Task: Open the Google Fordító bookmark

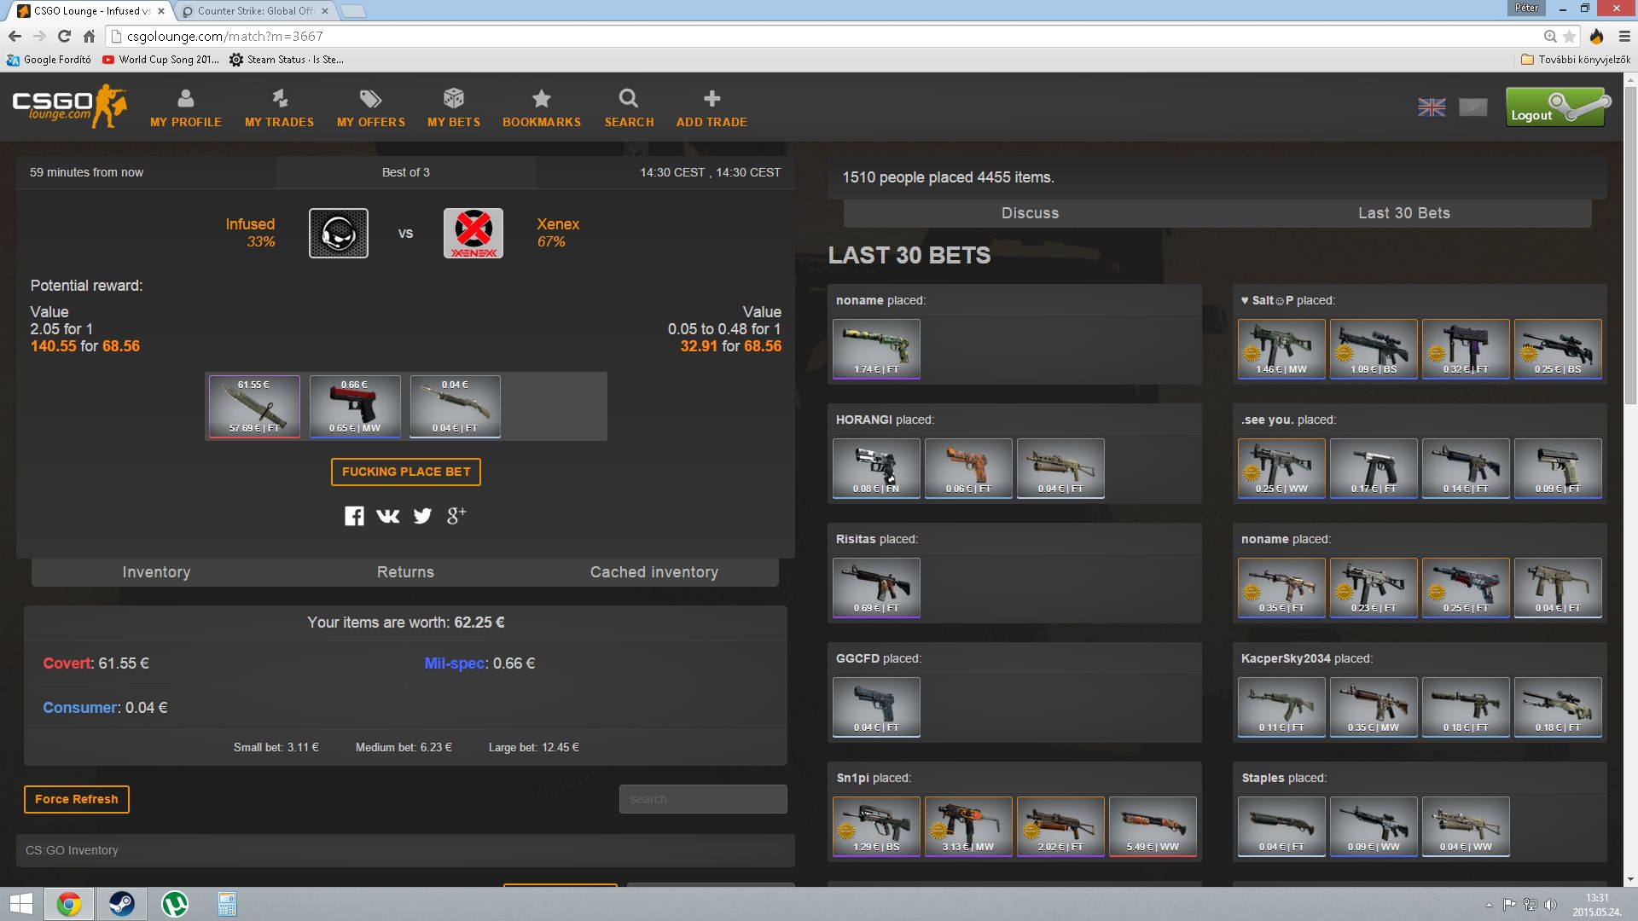Action: tap(49, 60)
